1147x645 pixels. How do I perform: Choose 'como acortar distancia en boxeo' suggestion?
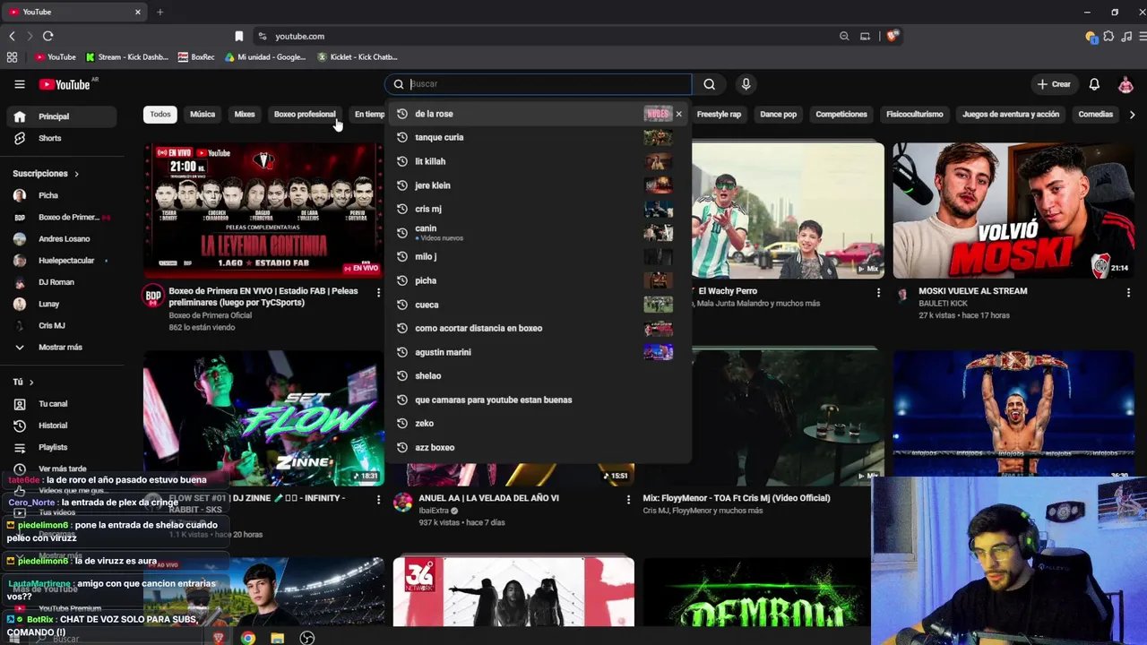(538, 328)
